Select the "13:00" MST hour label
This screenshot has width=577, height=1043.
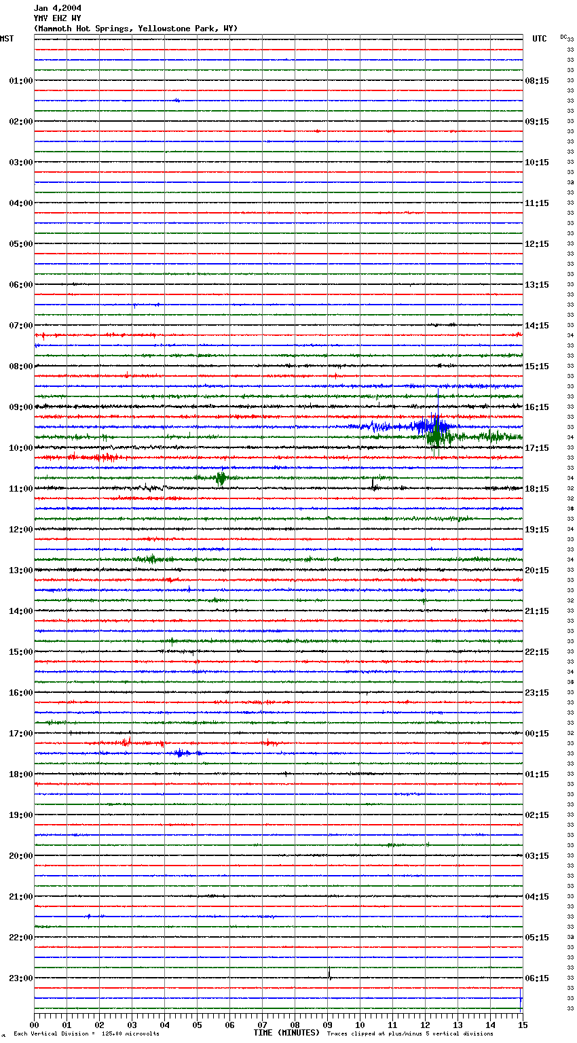click(21, 570)
